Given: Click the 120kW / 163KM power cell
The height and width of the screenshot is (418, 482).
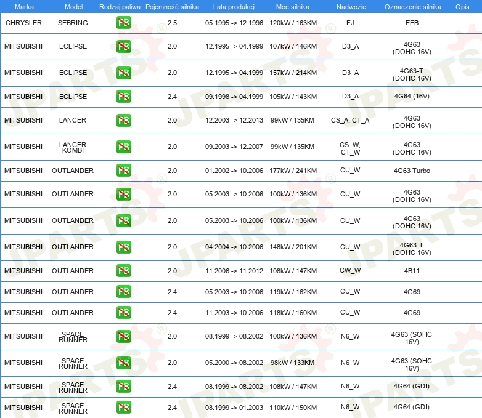Looking at the screenshot, I should (x=293, y=23).
